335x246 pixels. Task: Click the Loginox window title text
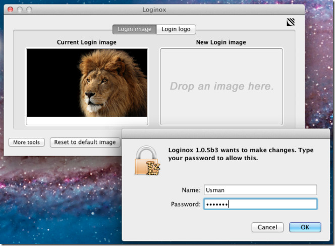point(154,10)
